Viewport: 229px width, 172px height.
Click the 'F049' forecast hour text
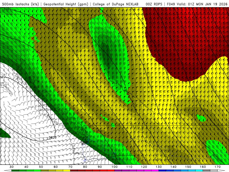tap(171, 4)
